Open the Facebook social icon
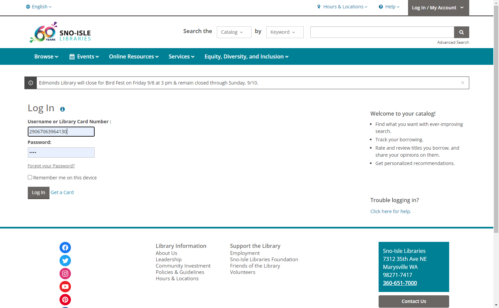 click(65, 248)
